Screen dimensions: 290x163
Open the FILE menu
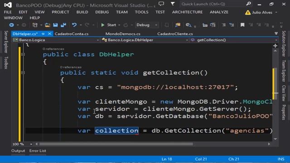pyautogui.click(x=8, y=12)
